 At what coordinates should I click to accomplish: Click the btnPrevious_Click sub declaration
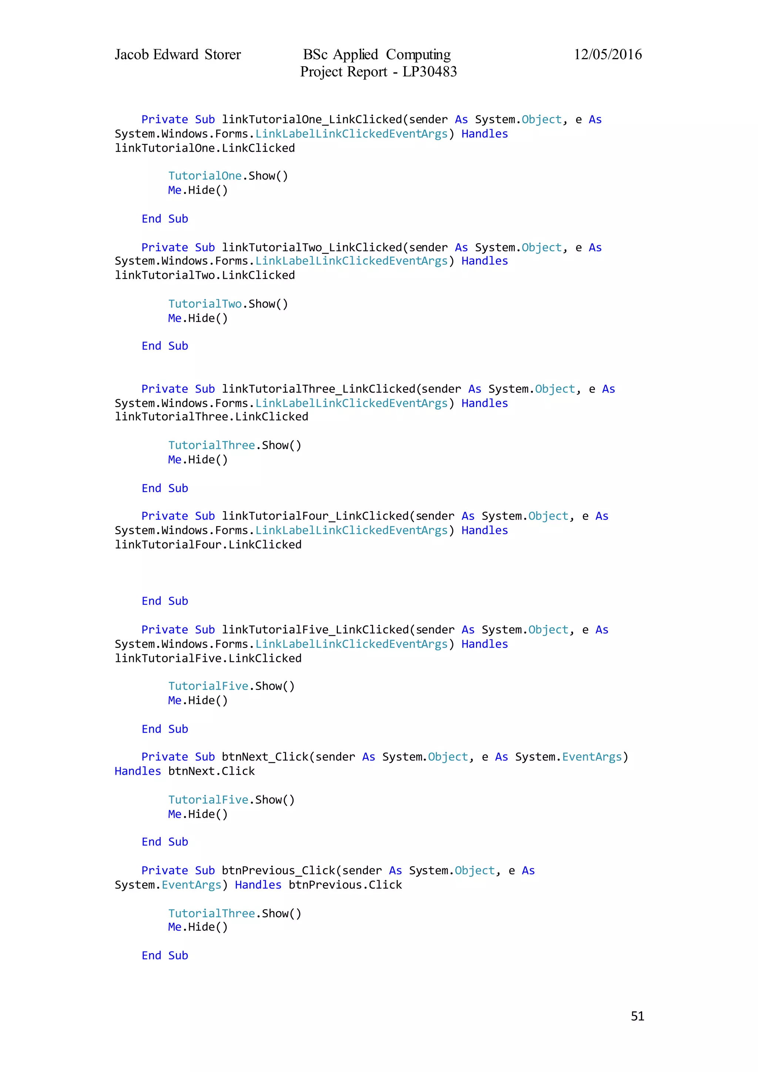pos(338,871)
